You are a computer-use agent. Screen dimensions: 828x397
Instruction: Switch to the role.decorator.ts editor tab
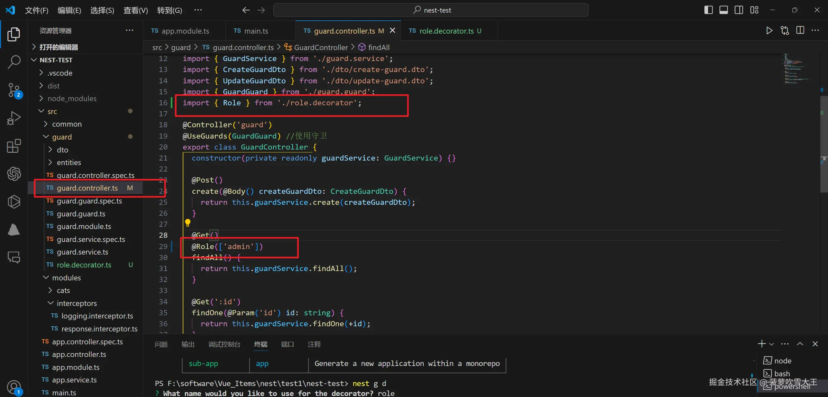click(x=446, y=31)
